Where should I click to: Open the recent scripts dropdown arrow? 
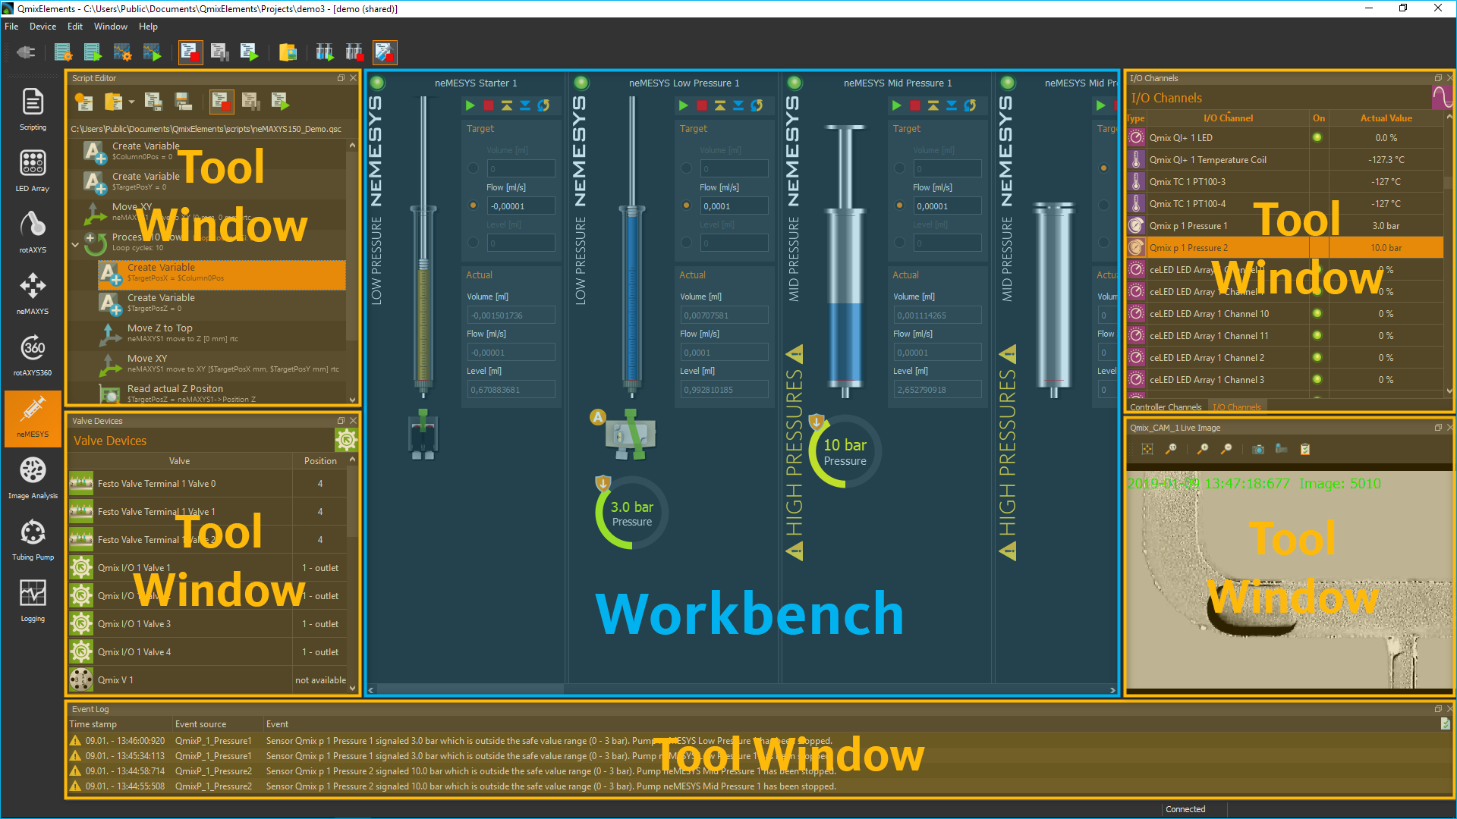132,101
